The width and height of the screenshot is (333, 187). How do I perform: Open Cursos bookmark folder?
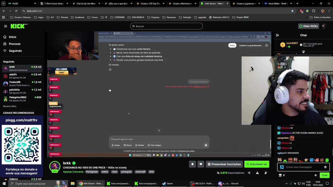93,17
